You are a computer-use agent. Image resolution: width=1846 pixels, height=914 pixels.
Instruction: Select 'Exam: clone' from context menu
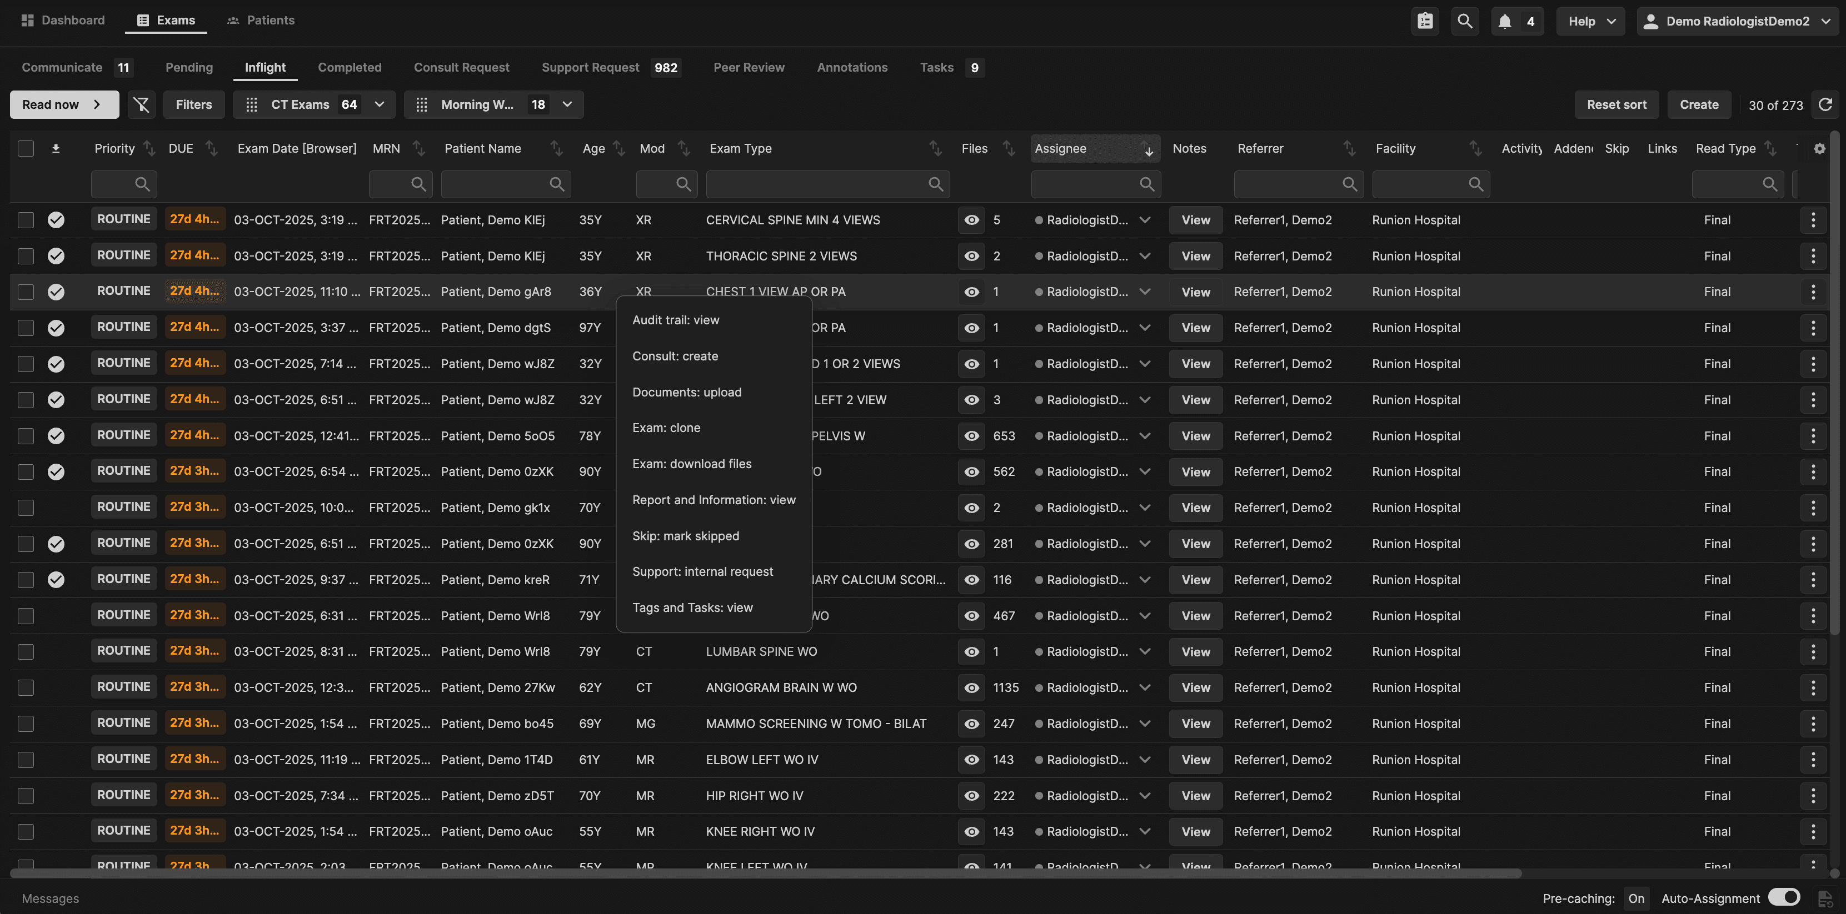[x=666, y=428]
